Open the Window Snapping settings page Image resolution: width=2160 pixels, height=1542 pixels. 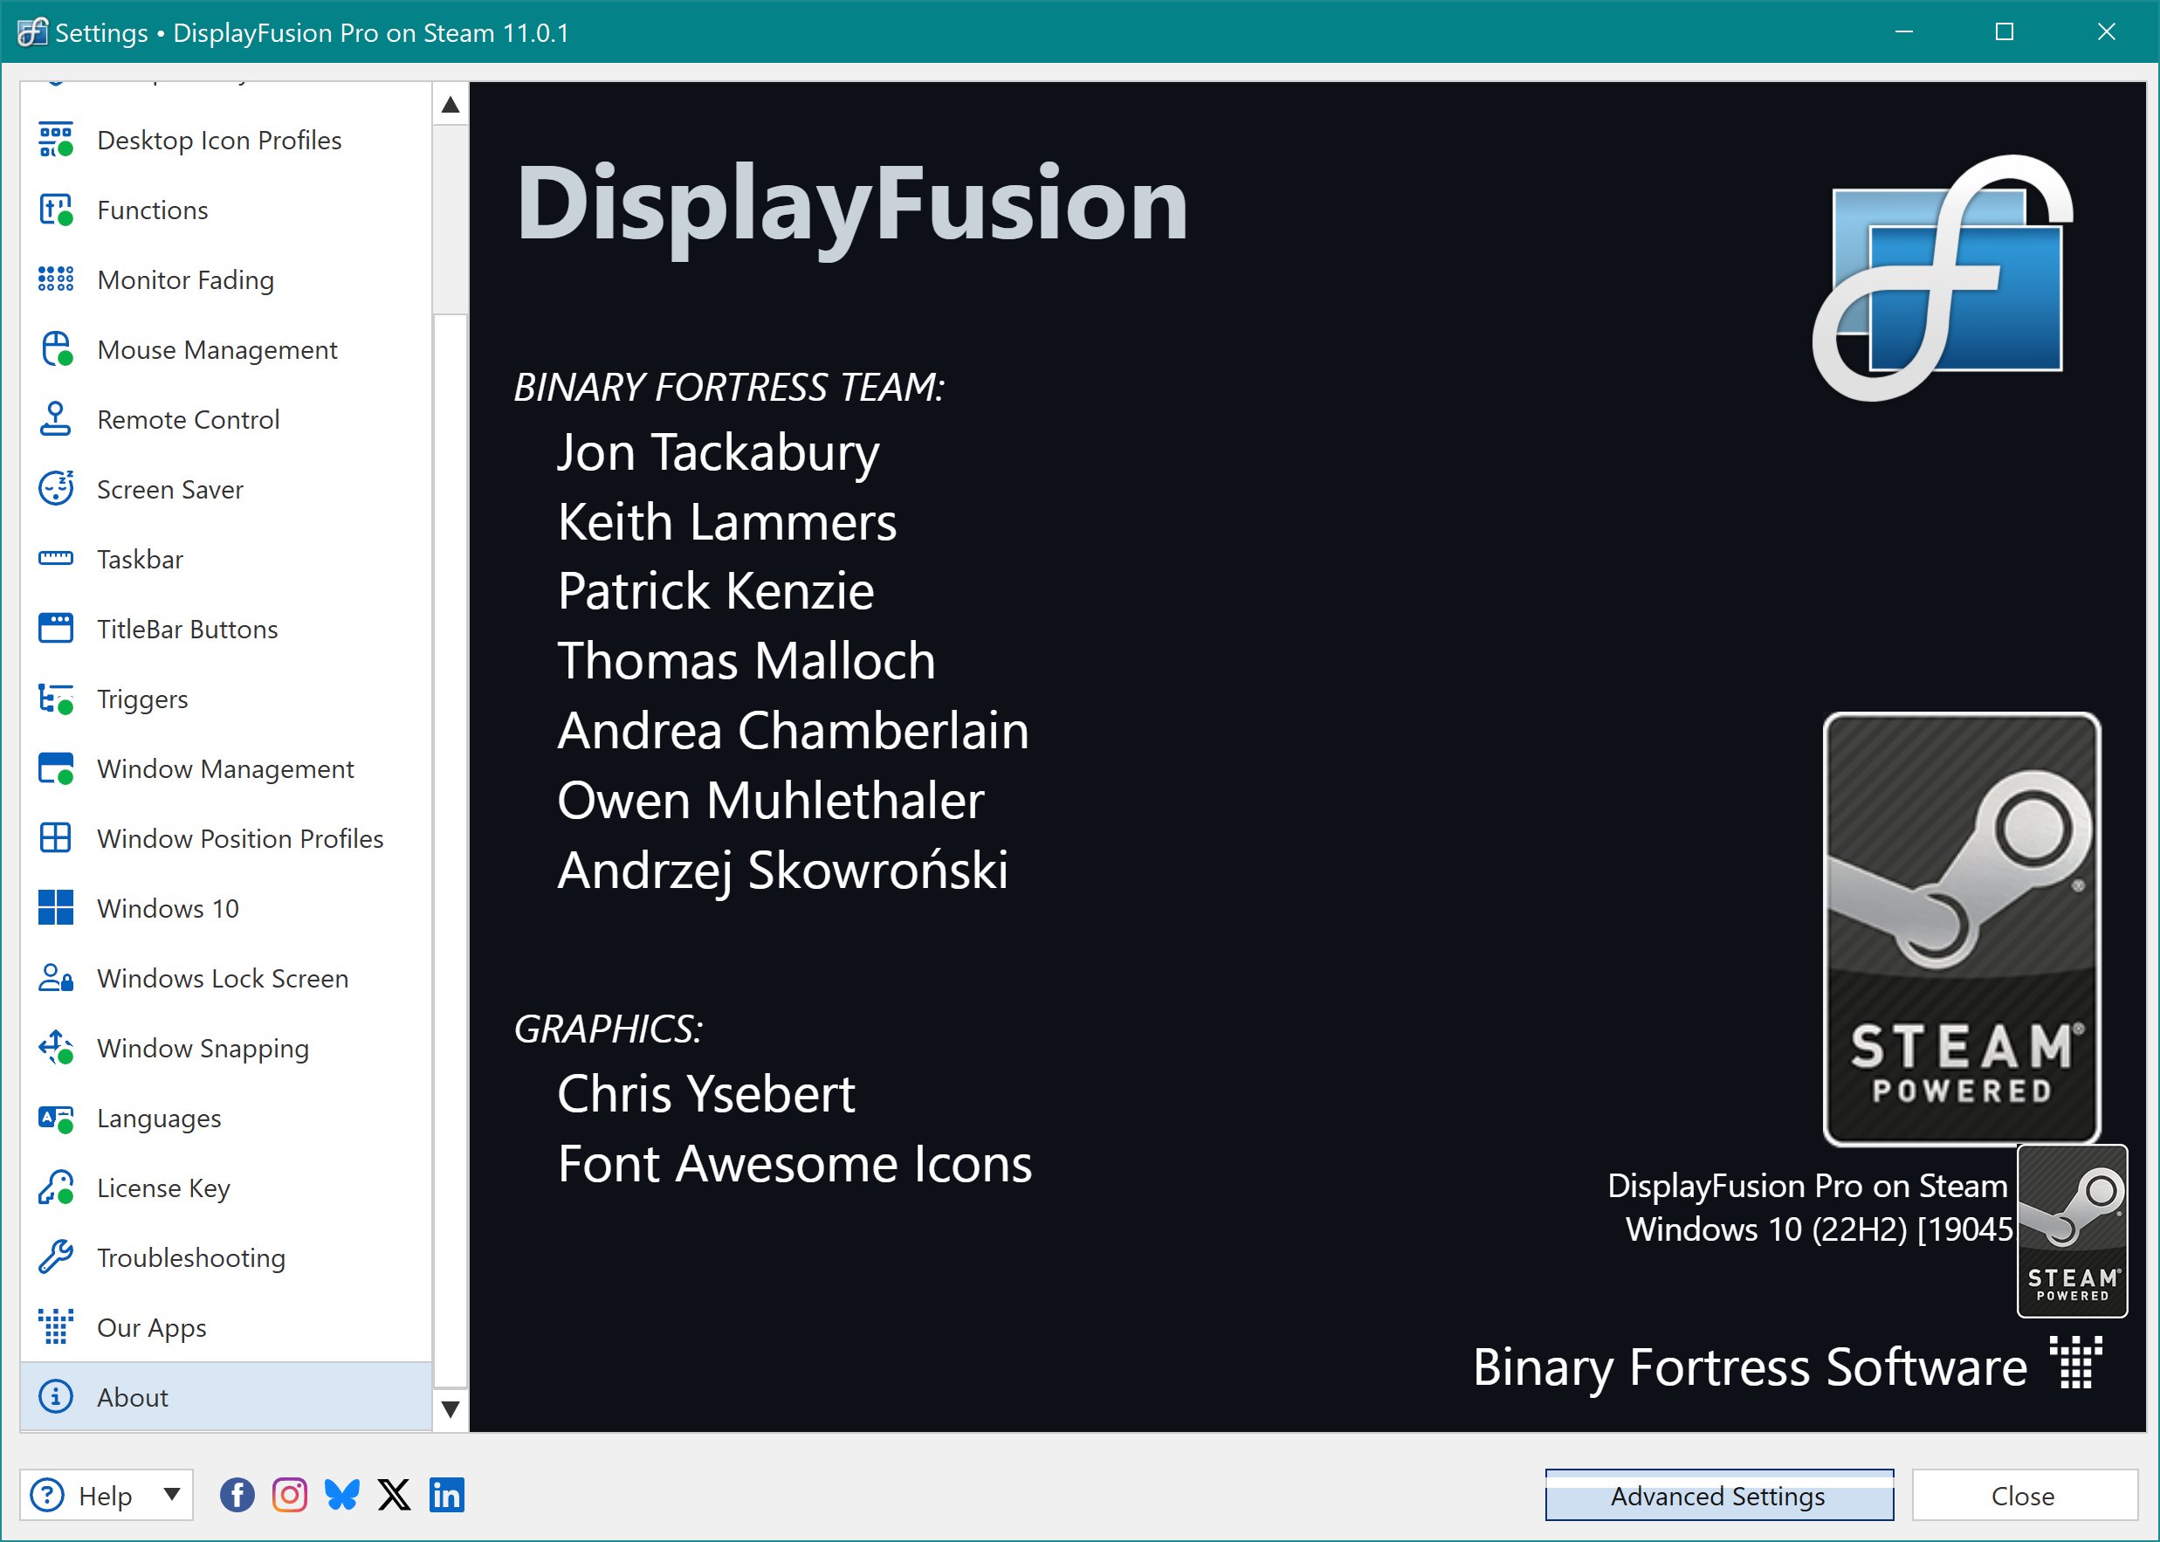click(203, 1049)
